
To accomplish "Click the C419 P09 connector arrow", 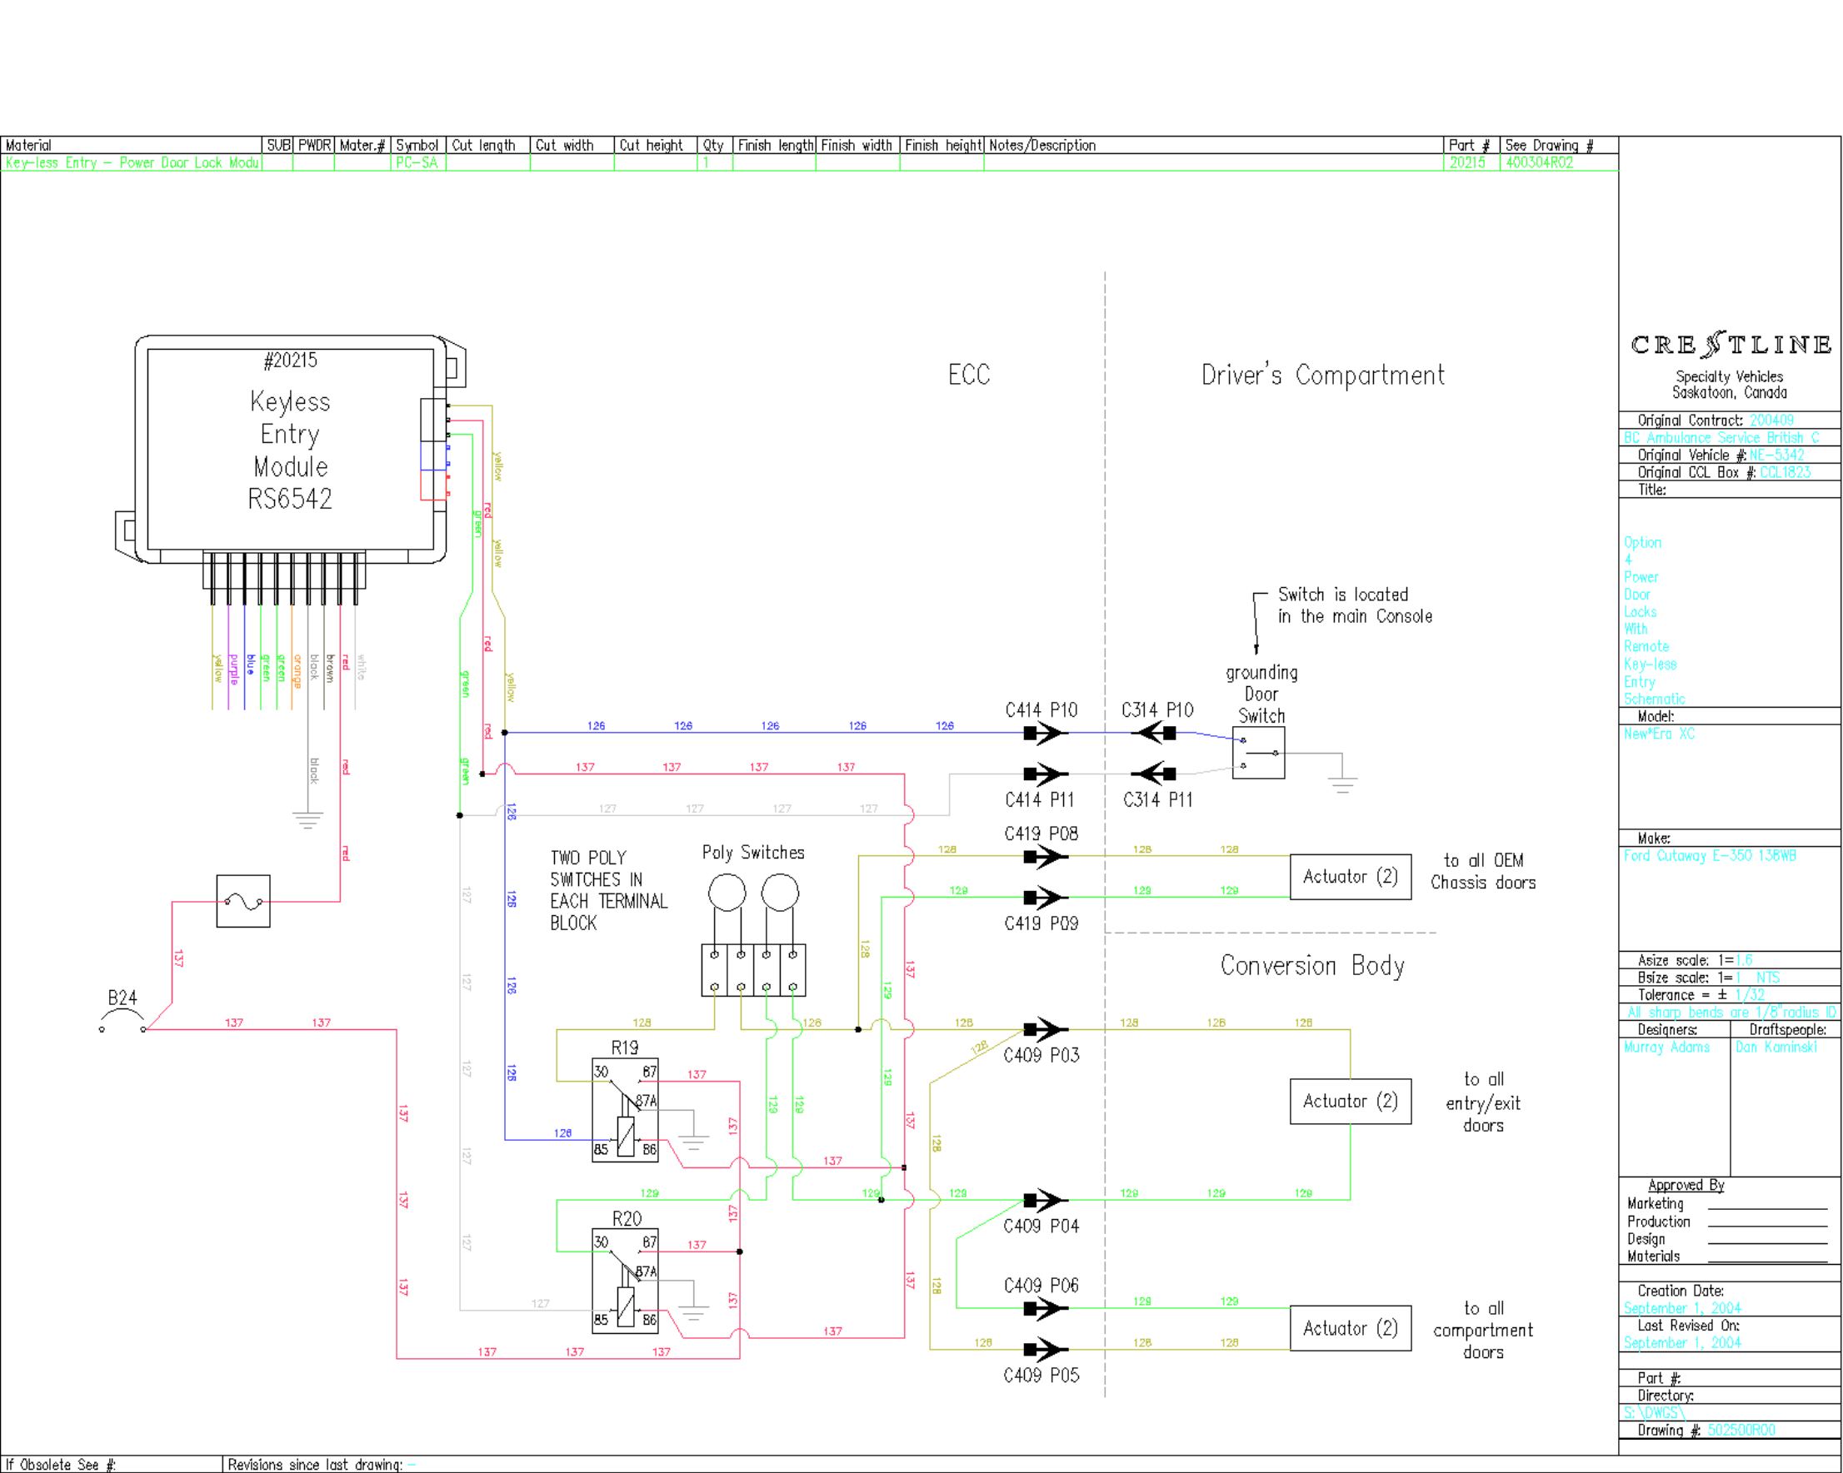I will 1046,897.
